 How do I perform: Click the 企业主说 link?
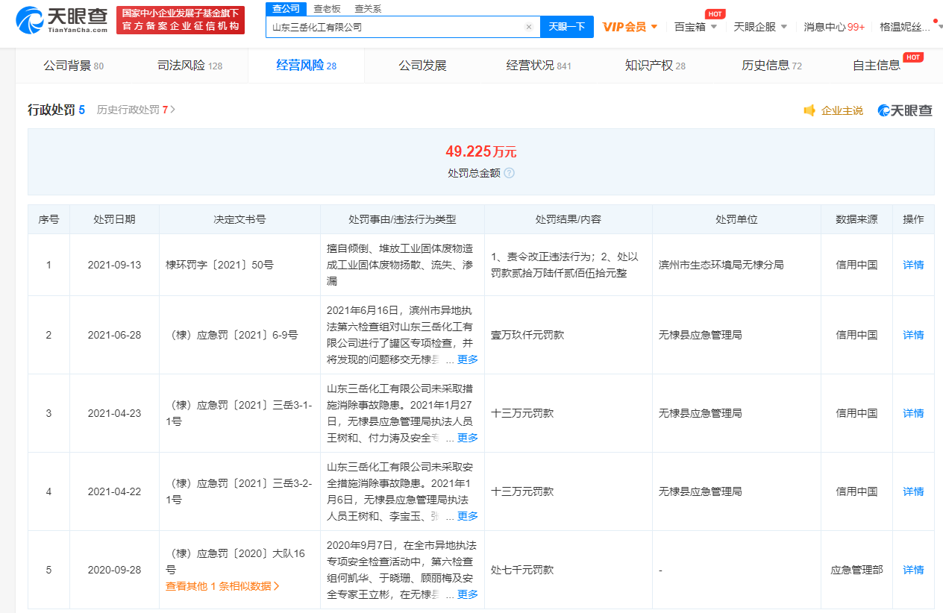pos(842,110)
